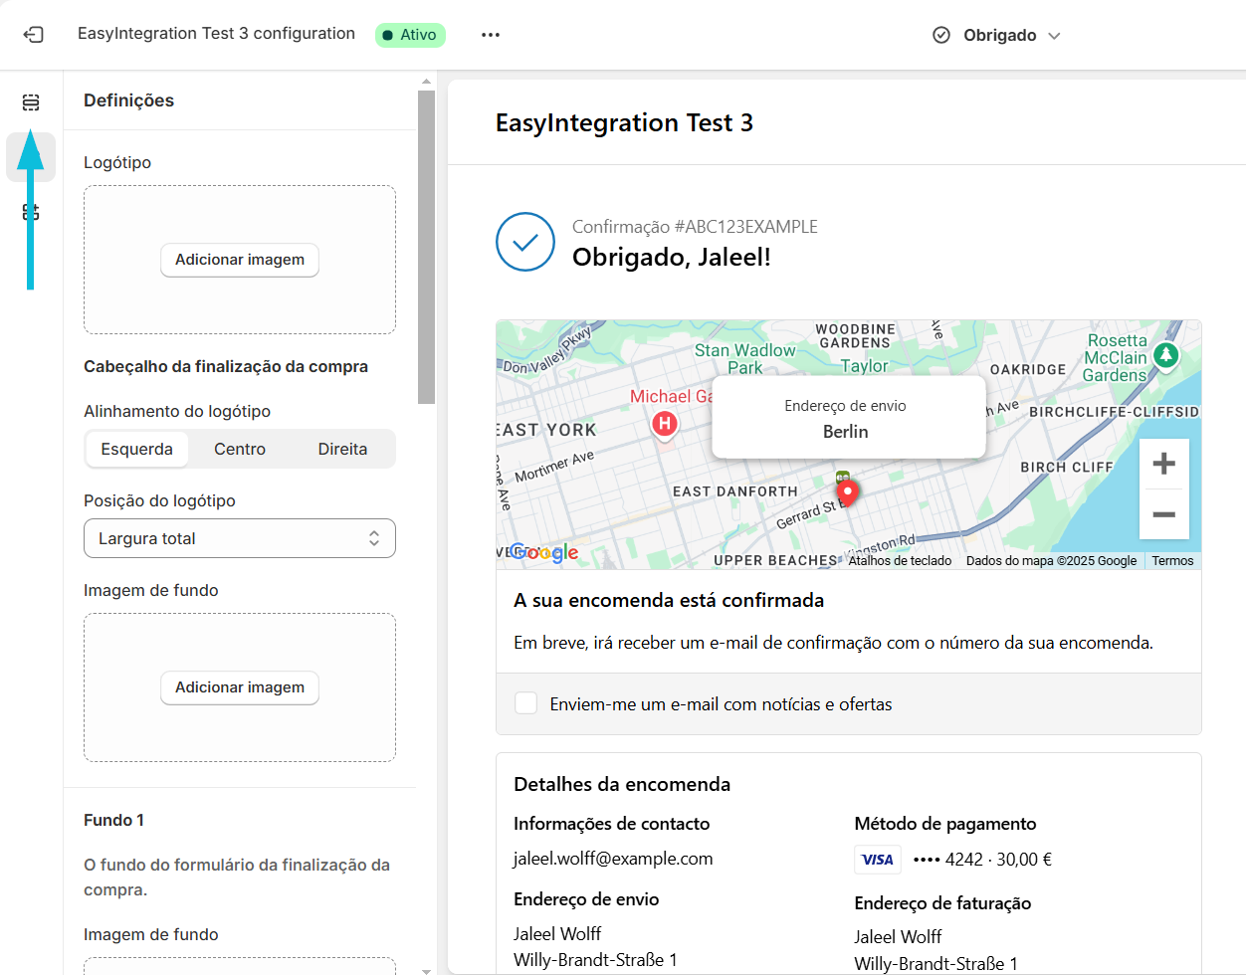Click the Definições panel heading
Screen dimensions: 1246x975
[128, 100]
